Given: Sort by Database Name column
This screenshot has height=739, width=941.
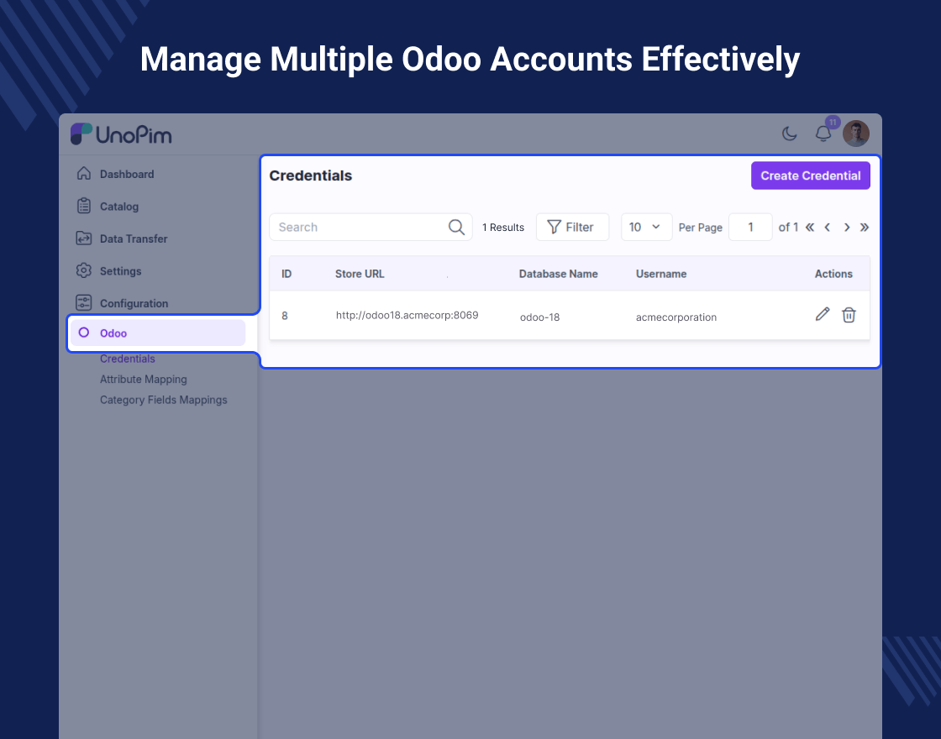Looking at the screenshot, I should click(x=558, y=274).
